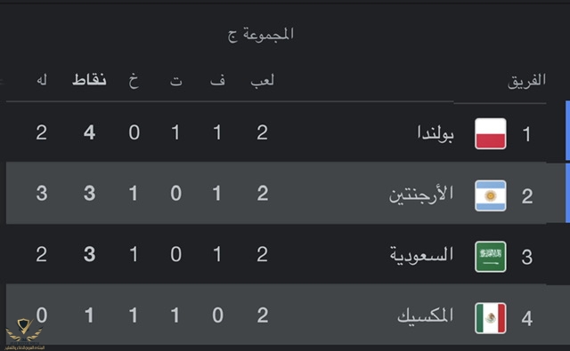Select the السعودية team name
The image size is (570, 351).
[421, 255]
